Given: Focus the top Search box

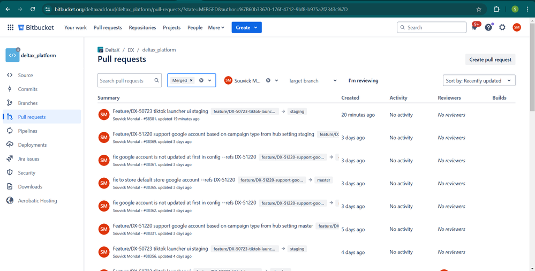Looking at the screenshot, I should click(432, 27).
